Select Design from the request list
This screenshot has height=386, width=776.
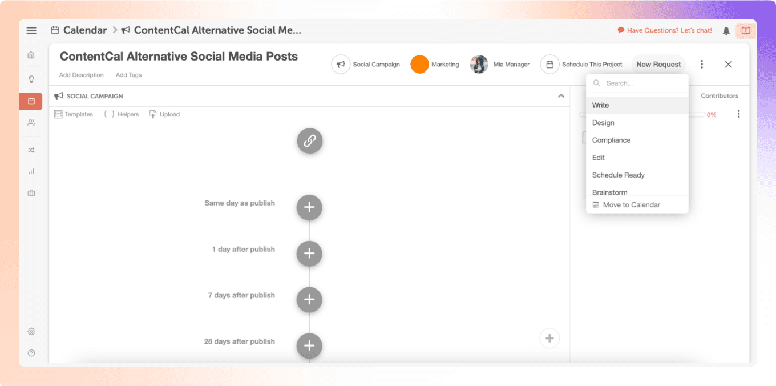(x=637, y=123)
